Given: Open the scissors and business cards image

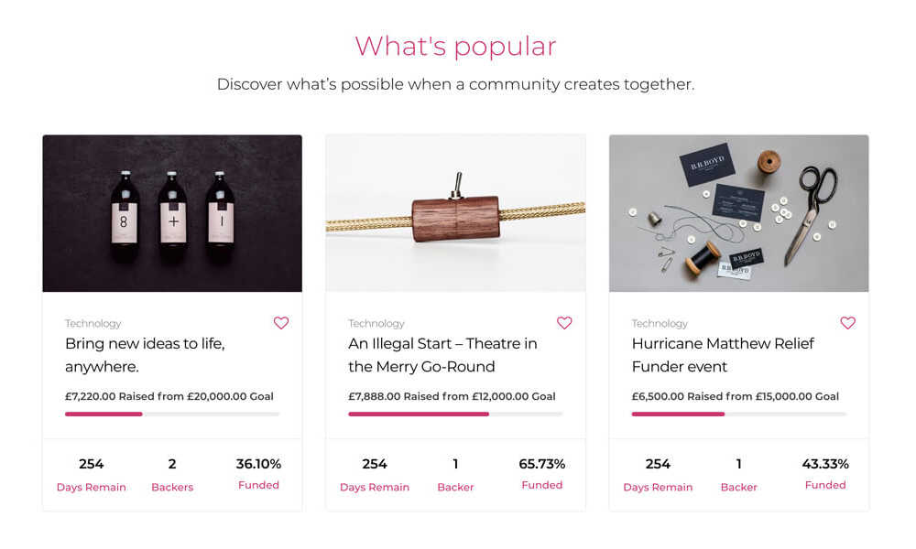Looking at the screenshot, I should 738,213.
